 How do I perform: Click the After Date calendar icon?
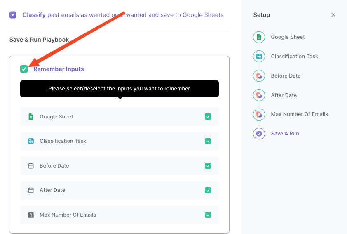click(x=31, y=190)
